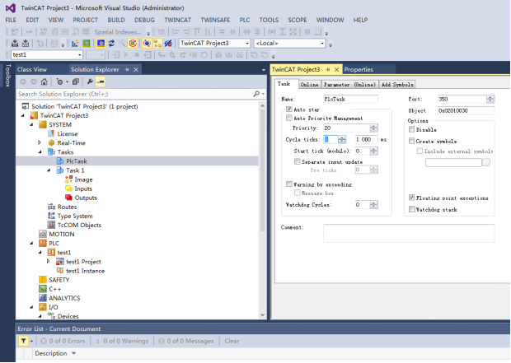Image resolution: width=511 pixels, height=363 pixels.
Task: Open the test1 PLC project dropdown
Action: (79, 55)
